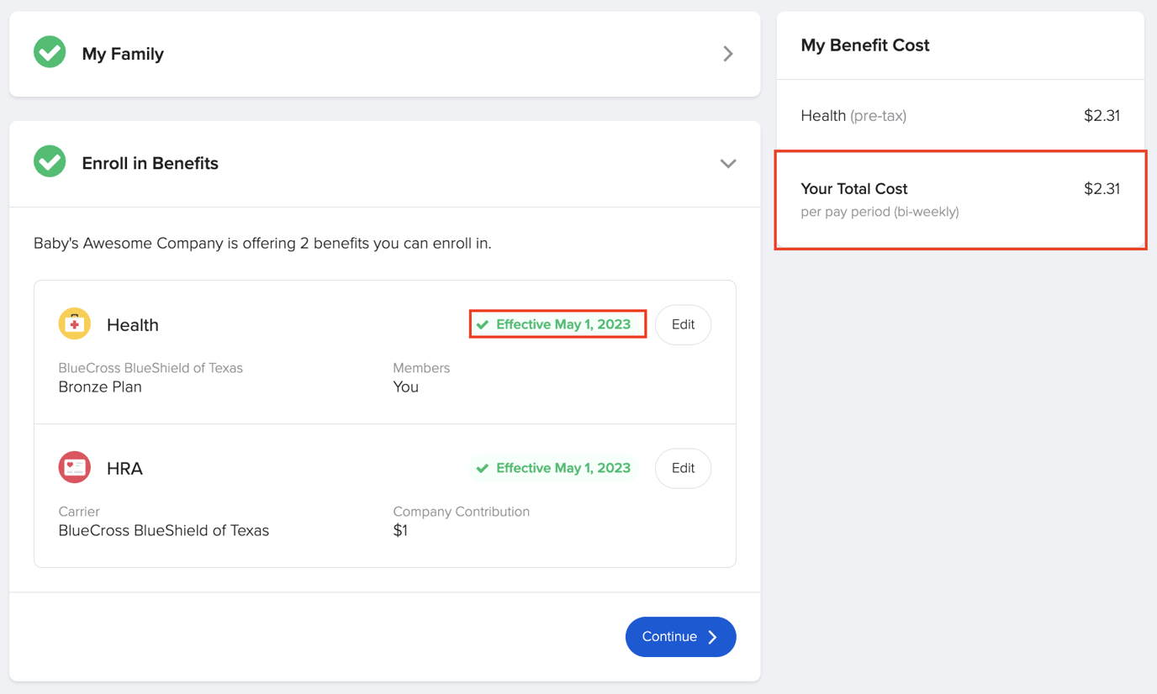Click the checkmark on Health's Effective May 1 badge
The width and height of the screenshot is (1157, 694).
[482, 324]
